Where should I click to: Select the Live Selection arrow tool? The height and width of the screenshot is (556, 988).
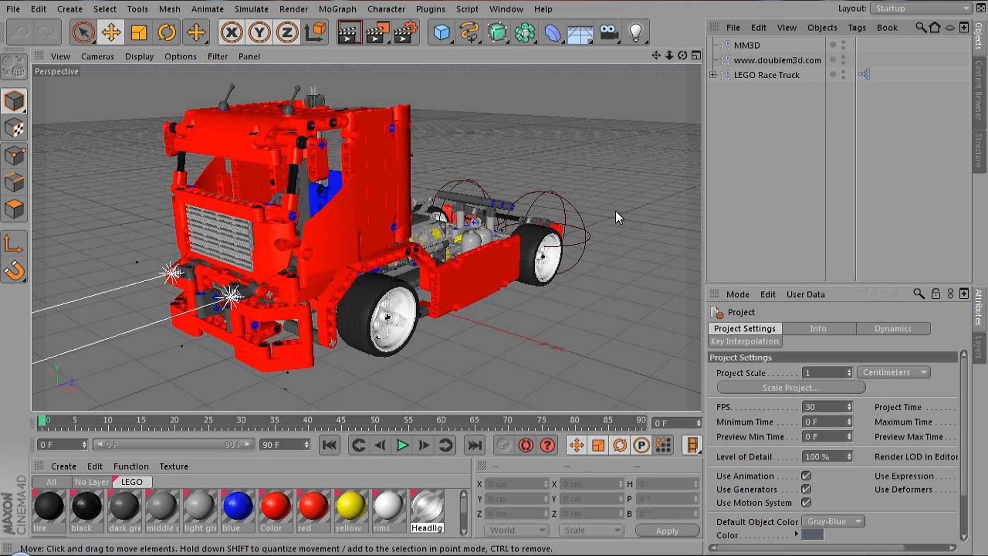click(x=83, y=32)
